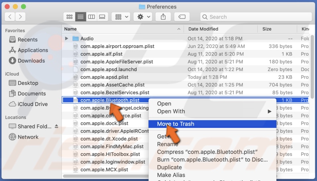The height and width of the screenshot is (181, 317).
Task: Expand the Audio folder disclosure triangle
Action: point(67,38)
